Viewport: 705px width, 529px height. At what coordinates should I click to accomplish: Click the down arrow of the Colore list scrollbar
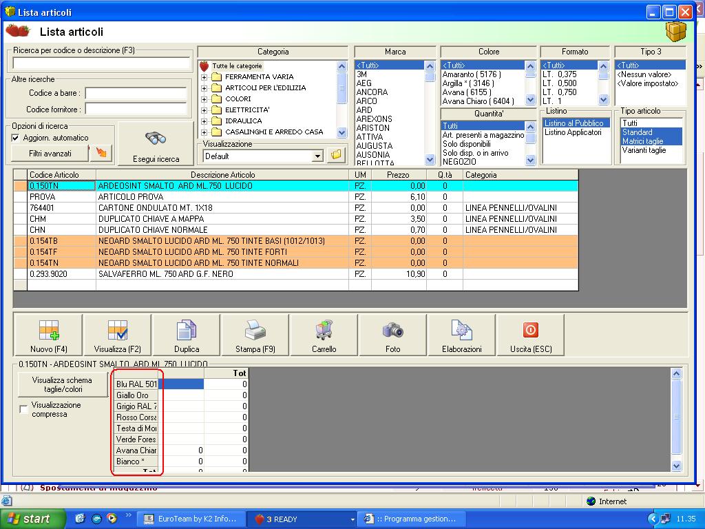click(531, 100)
